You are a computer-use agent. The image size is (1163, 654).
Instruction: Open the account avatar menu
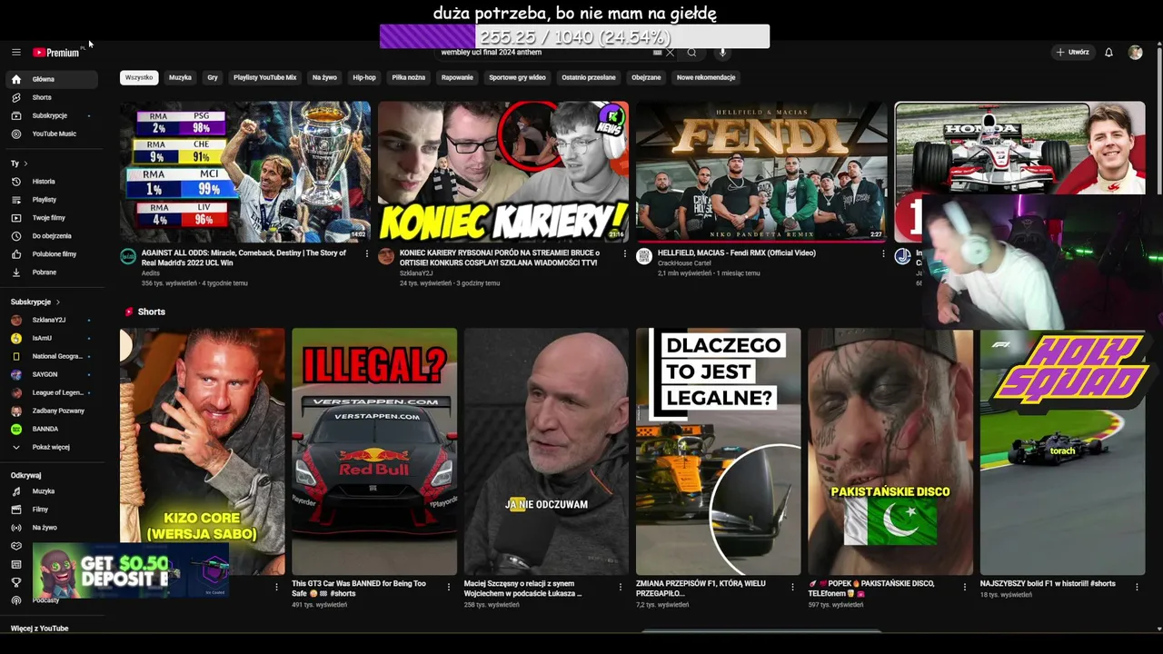point(1135,53)
